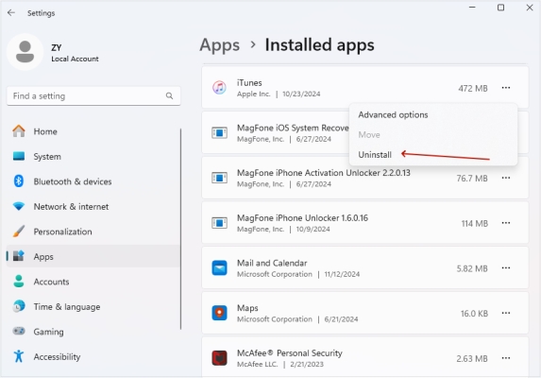This screenshot has width=541, height=378.
Task: Click the search magnifier icon
Action: 169,95
